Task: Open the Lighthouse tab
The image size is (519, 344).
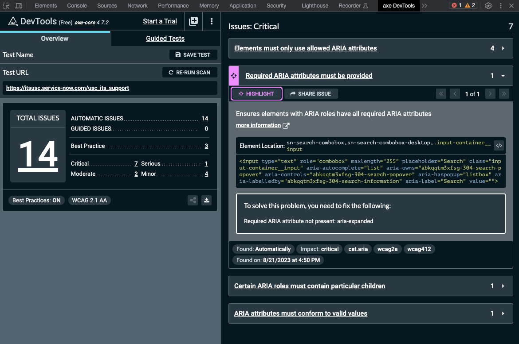Action: (315, 6)
